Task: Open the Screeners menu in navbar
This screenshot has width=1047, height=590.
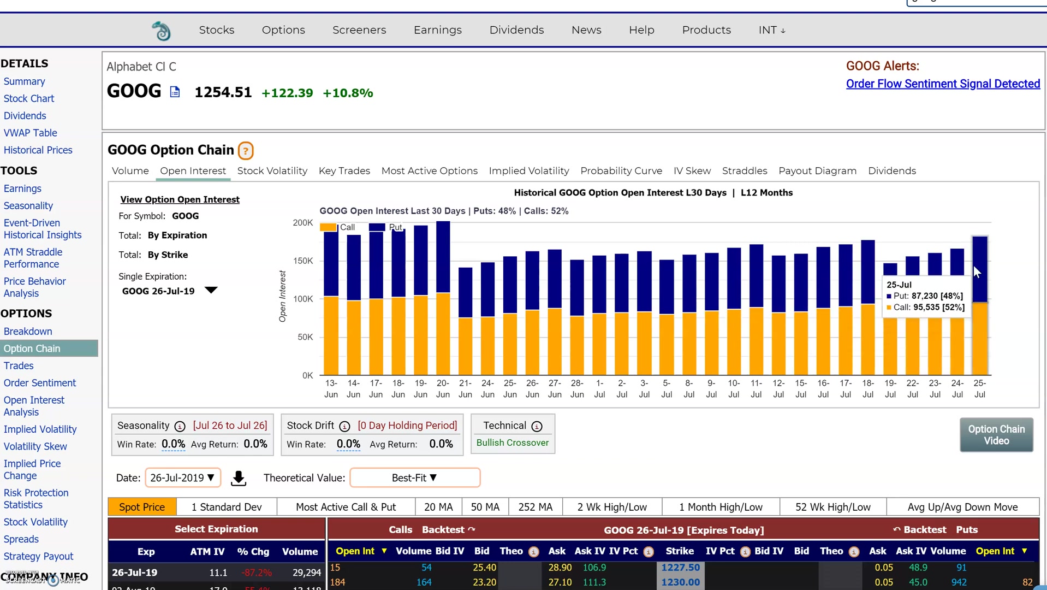Action: tap(359, 30)
